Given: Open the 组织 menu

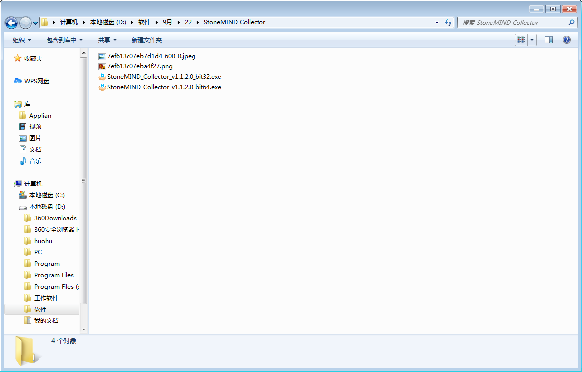Looking at the screenshot, I should coord(22,40).
